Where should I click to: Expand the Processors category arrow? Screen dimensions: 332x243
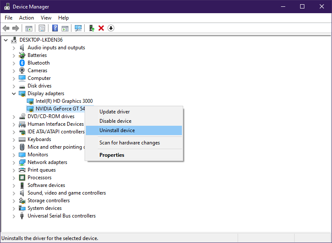point(14,178)
